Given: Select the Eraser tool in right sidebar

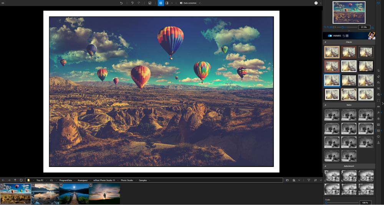Looking at the screenshot, I should pyautogui.click(x=378, y=77).
